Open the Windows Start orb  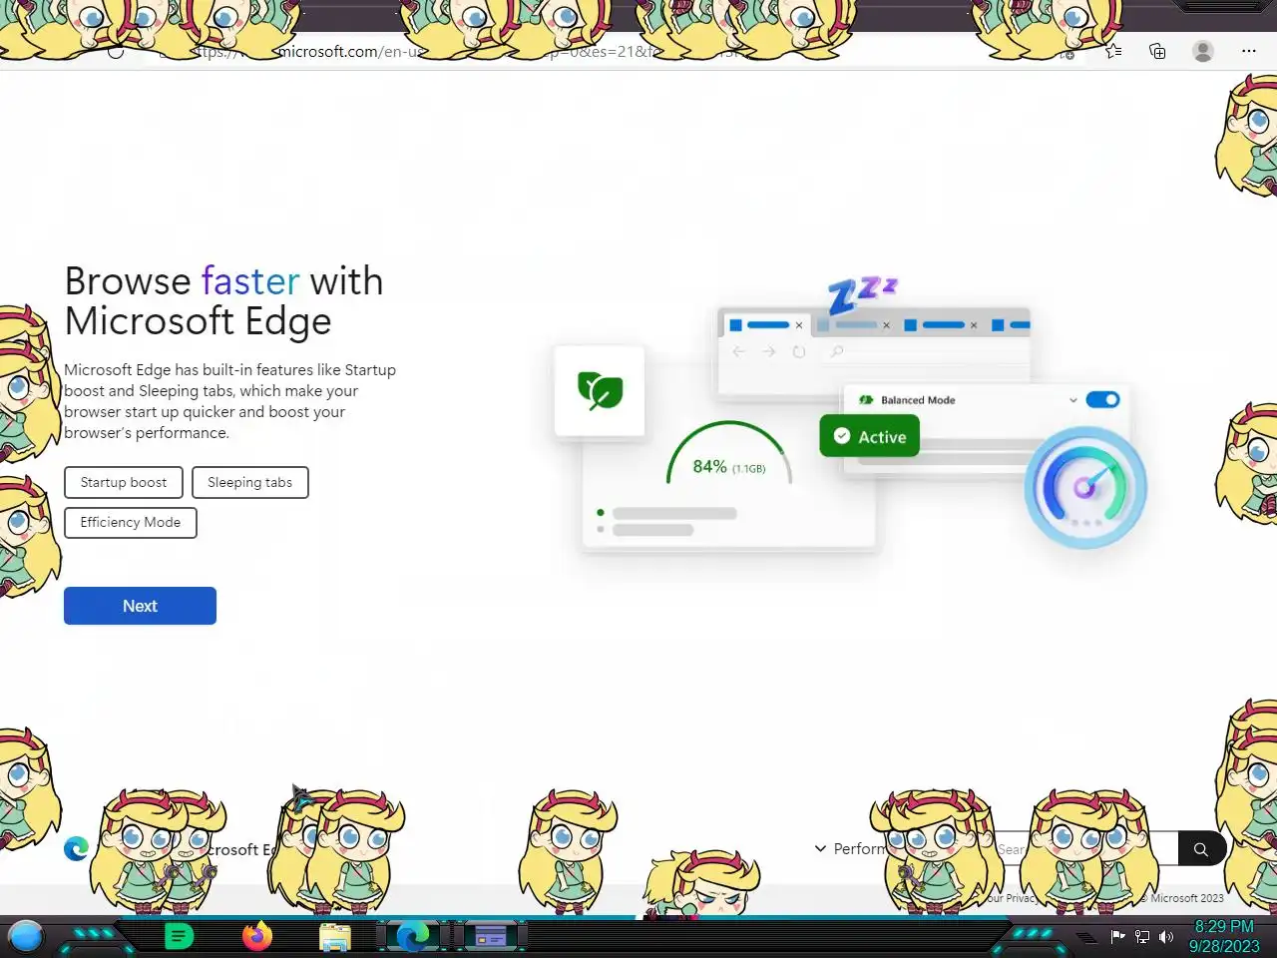point(26,936)
